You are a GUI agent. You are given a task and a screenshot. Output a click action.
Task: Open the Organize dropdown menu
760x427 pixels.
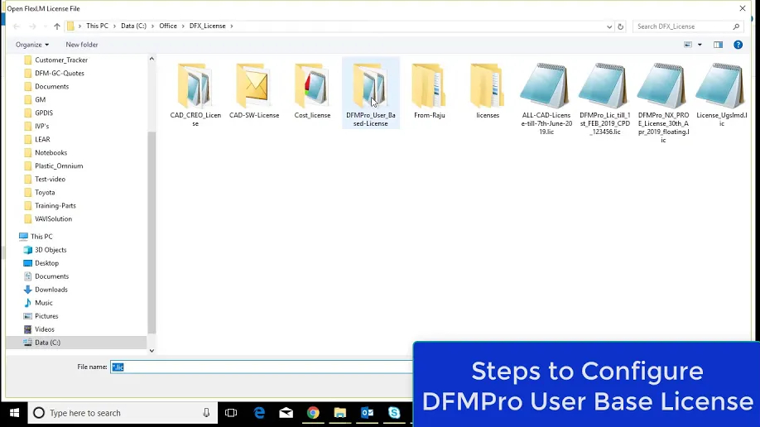point(32,45)
